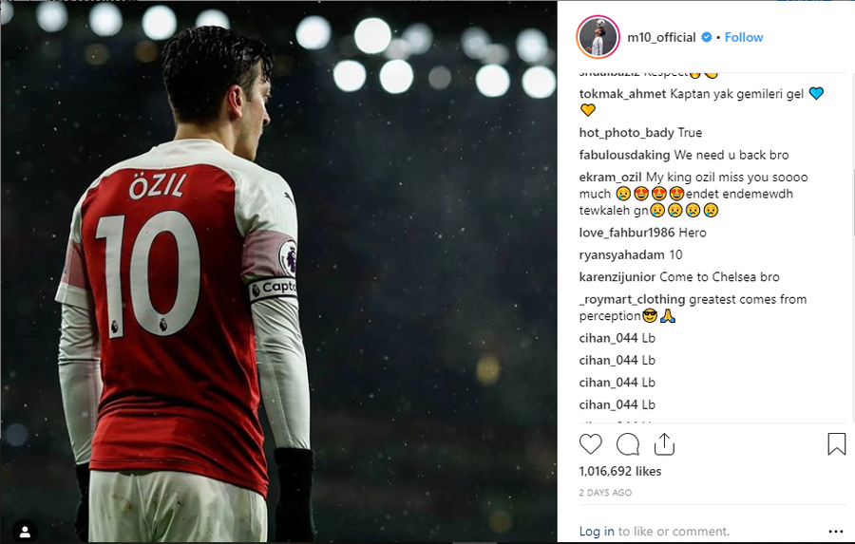This screenshot has height=544, width=855.
Task: Click the verified badge next to m10_official
Action: click(707, 37)
